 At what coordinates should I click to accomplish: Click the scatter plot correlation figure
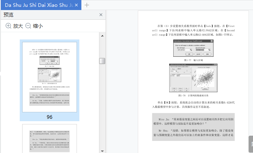pyautogui.click(x=193, y=78)
